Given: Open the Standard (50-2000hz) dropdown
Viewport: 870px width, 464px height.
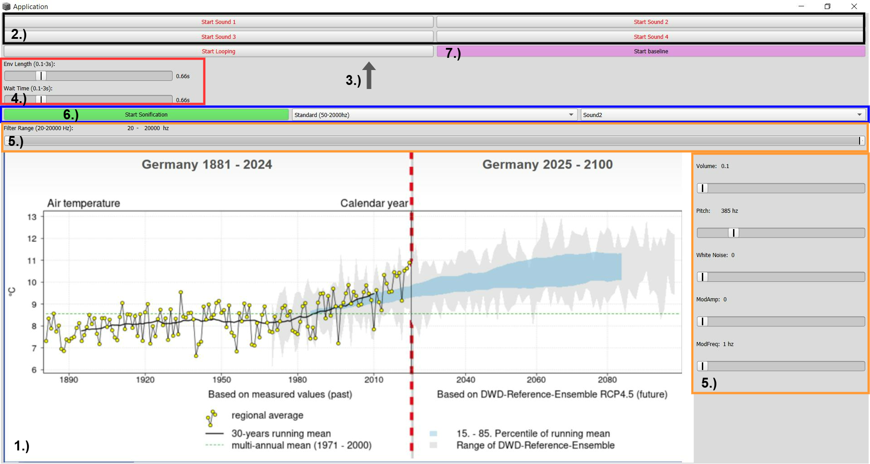Looking at the screenshot, I should pyautogui.click(x=434, y=115).
